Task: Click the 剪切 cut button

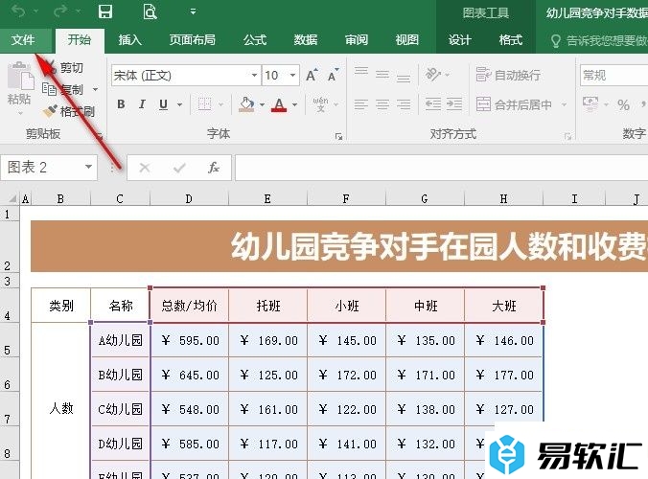Action: [63, 68]
